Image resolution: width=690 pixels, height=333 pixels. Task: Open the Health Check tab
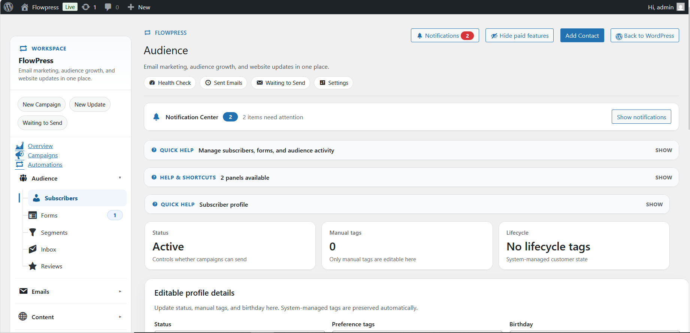click(x=170, y=83)
